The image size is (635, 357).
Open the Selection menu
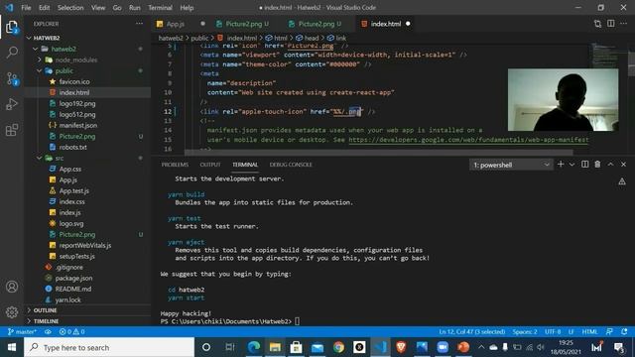[70, 7]
